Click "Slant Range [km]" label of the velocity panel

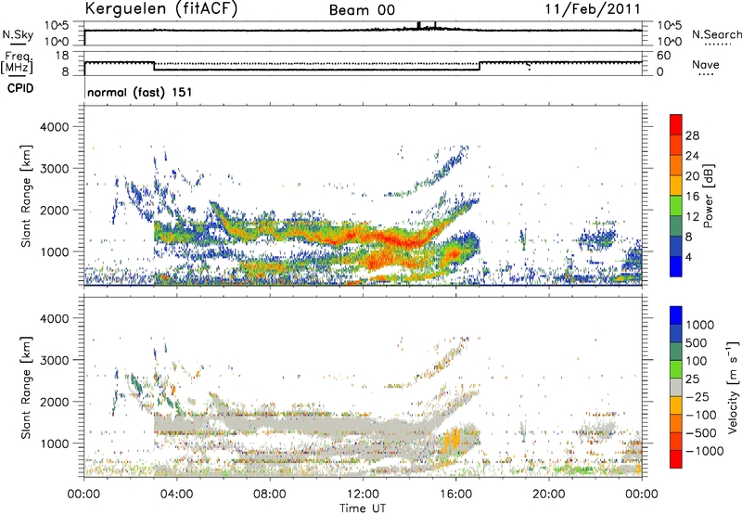pos(26,387)
